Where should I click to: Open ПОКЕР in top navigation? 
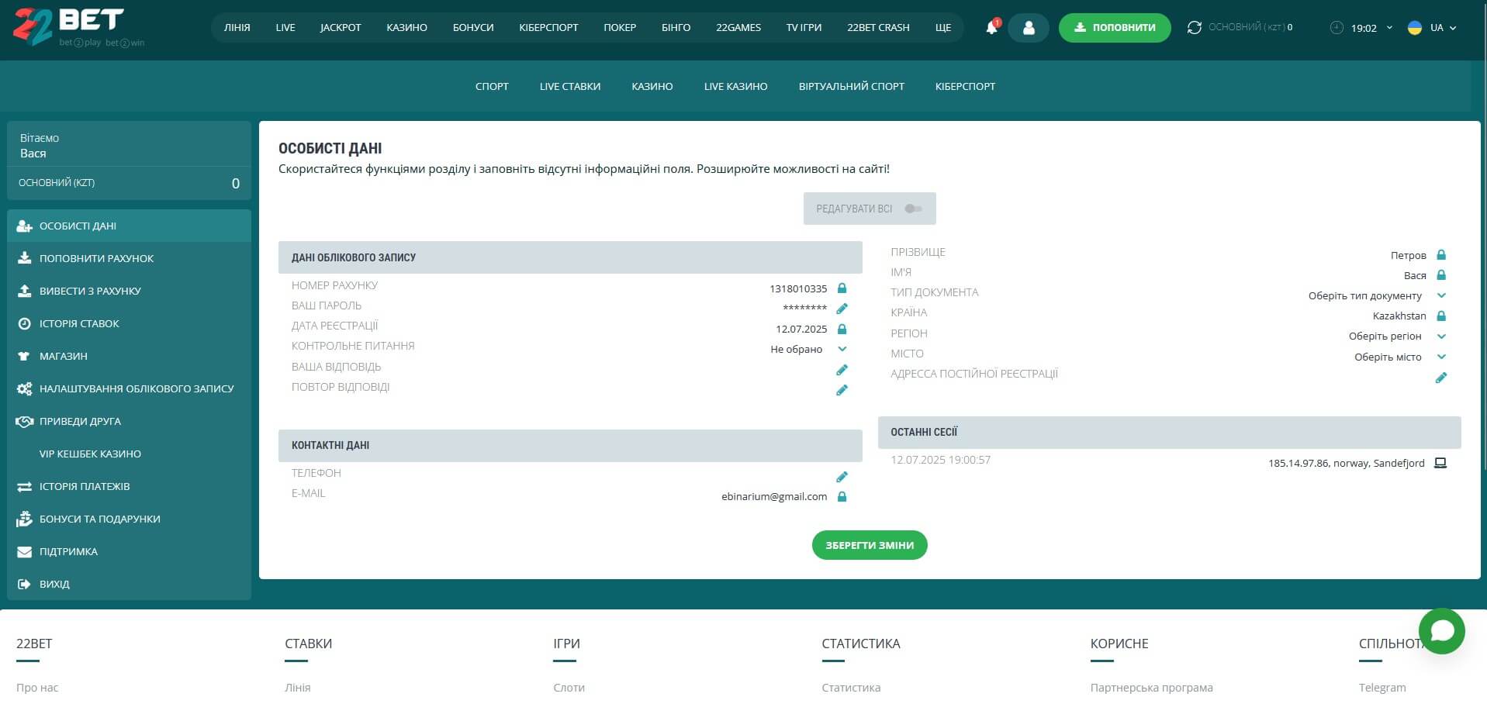(620, 27)
